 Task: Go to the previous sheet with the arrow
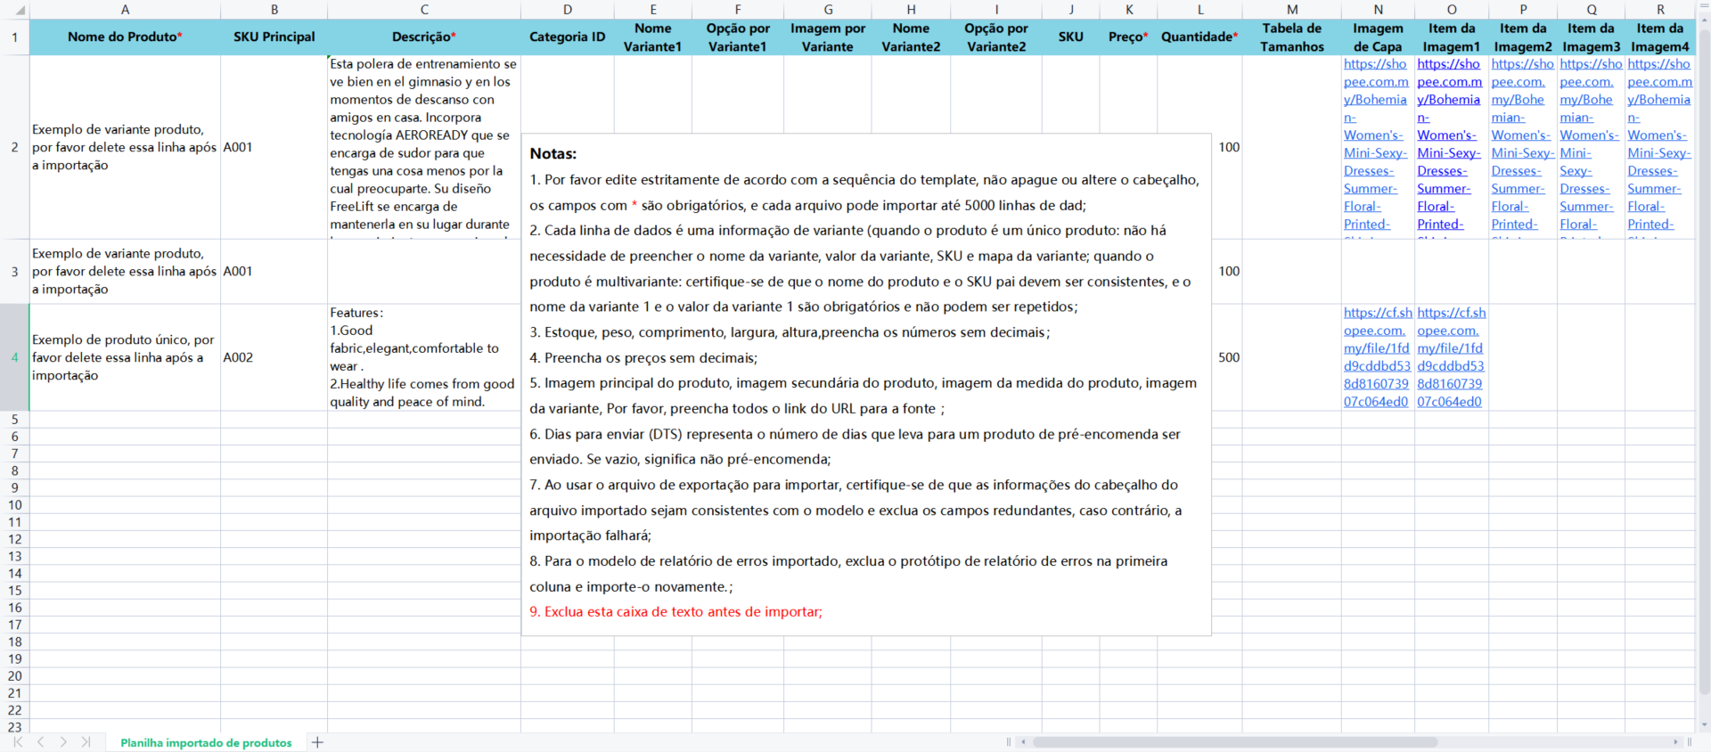pos(40,742)
